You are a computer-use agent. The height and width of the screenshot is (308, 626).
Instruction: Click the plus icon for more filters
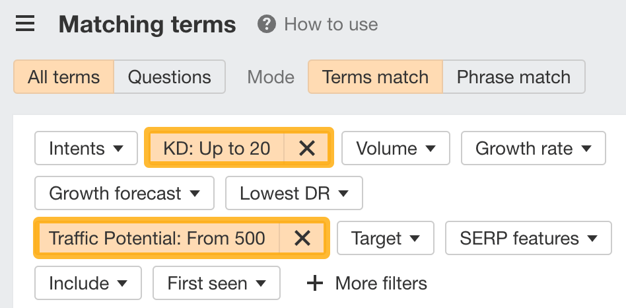(316, 284)
